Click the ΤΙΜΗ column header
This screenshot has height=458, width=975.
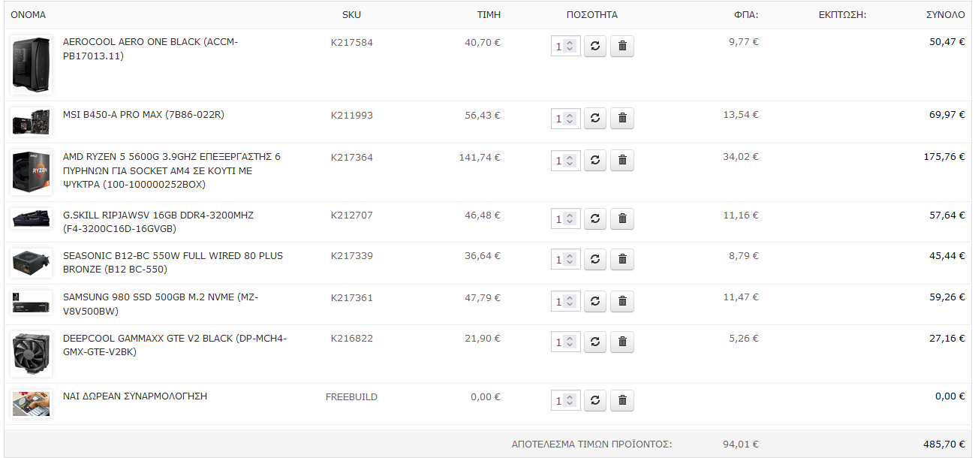489,14
